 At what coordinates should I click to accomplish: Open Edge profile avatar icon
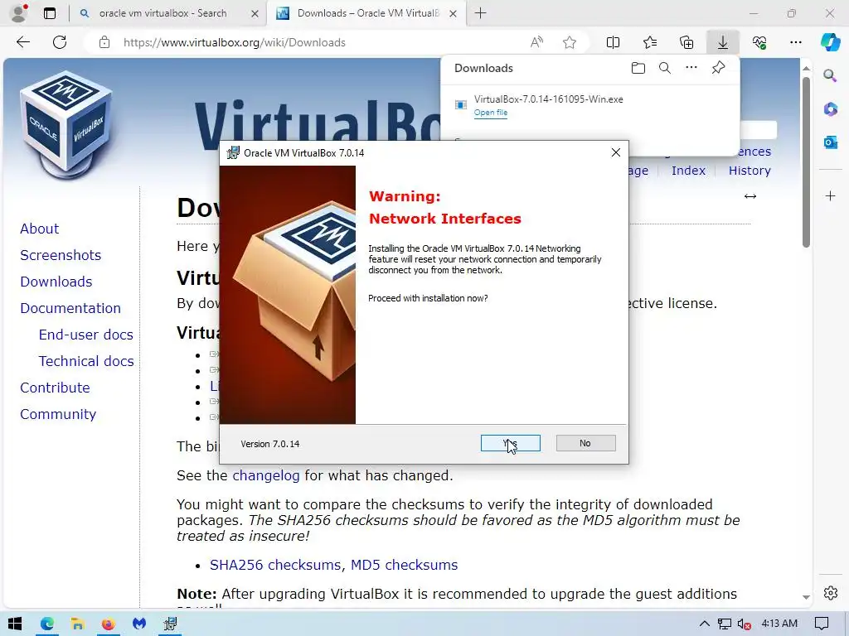tap(19, 13)
